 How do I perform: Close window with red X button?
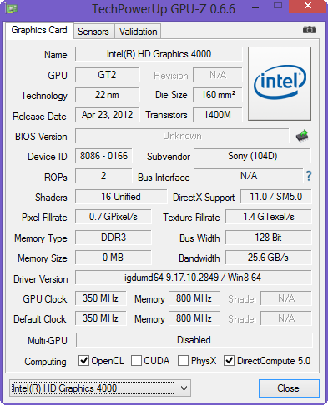point(307,6)
